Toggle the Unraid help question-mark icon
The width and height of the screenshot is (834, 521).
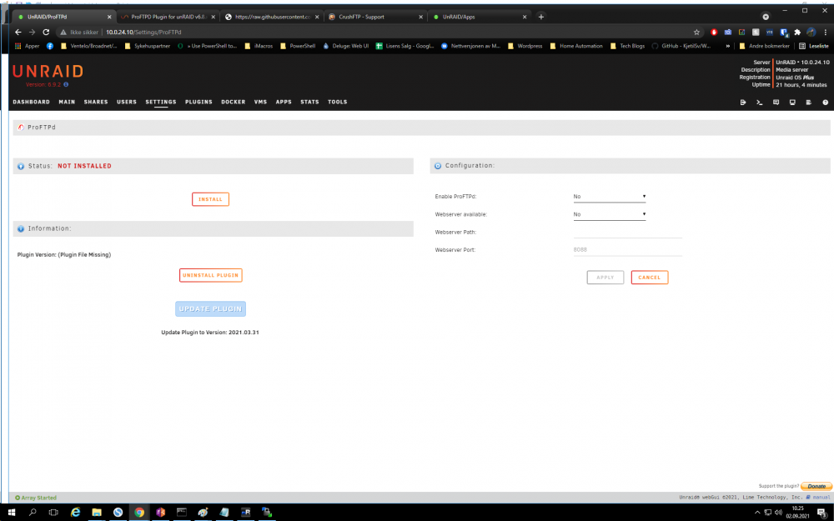pos(825,102)
